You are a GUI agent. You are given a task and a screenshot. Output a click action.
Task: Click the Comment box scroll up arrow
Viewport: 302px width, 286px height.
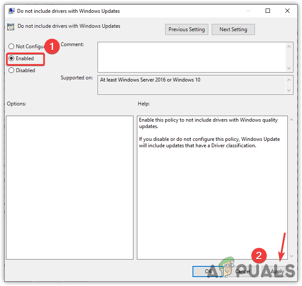289,47
